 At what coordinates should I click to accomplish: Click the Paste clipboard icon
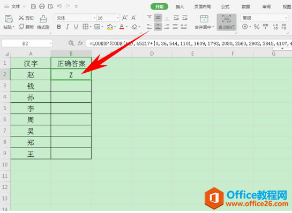pos(9,19)
